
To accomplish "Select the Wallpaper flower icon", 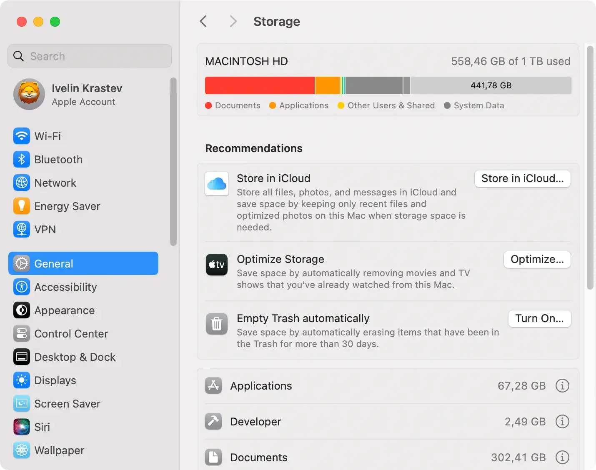I will click(22, 450).
